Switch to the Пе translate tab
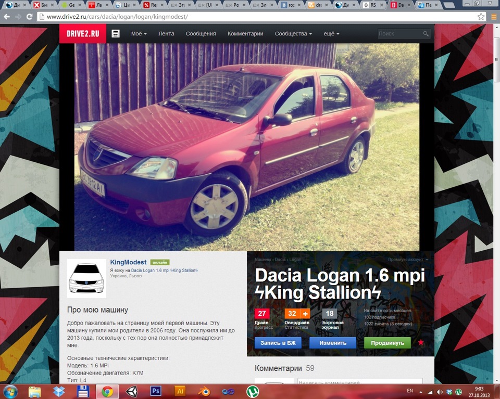 (x=429, y=5)
